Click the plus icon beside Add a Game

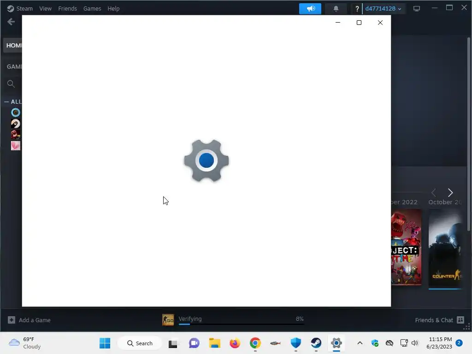12,320
